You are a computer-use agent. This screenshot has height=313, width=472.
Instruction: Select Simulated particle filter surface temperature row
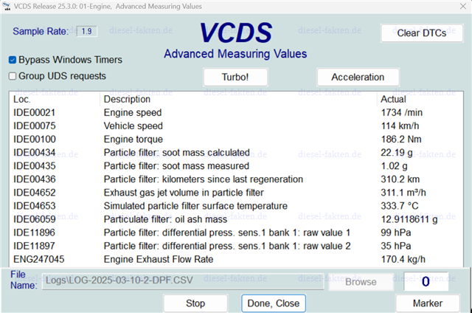coord(236,206)
